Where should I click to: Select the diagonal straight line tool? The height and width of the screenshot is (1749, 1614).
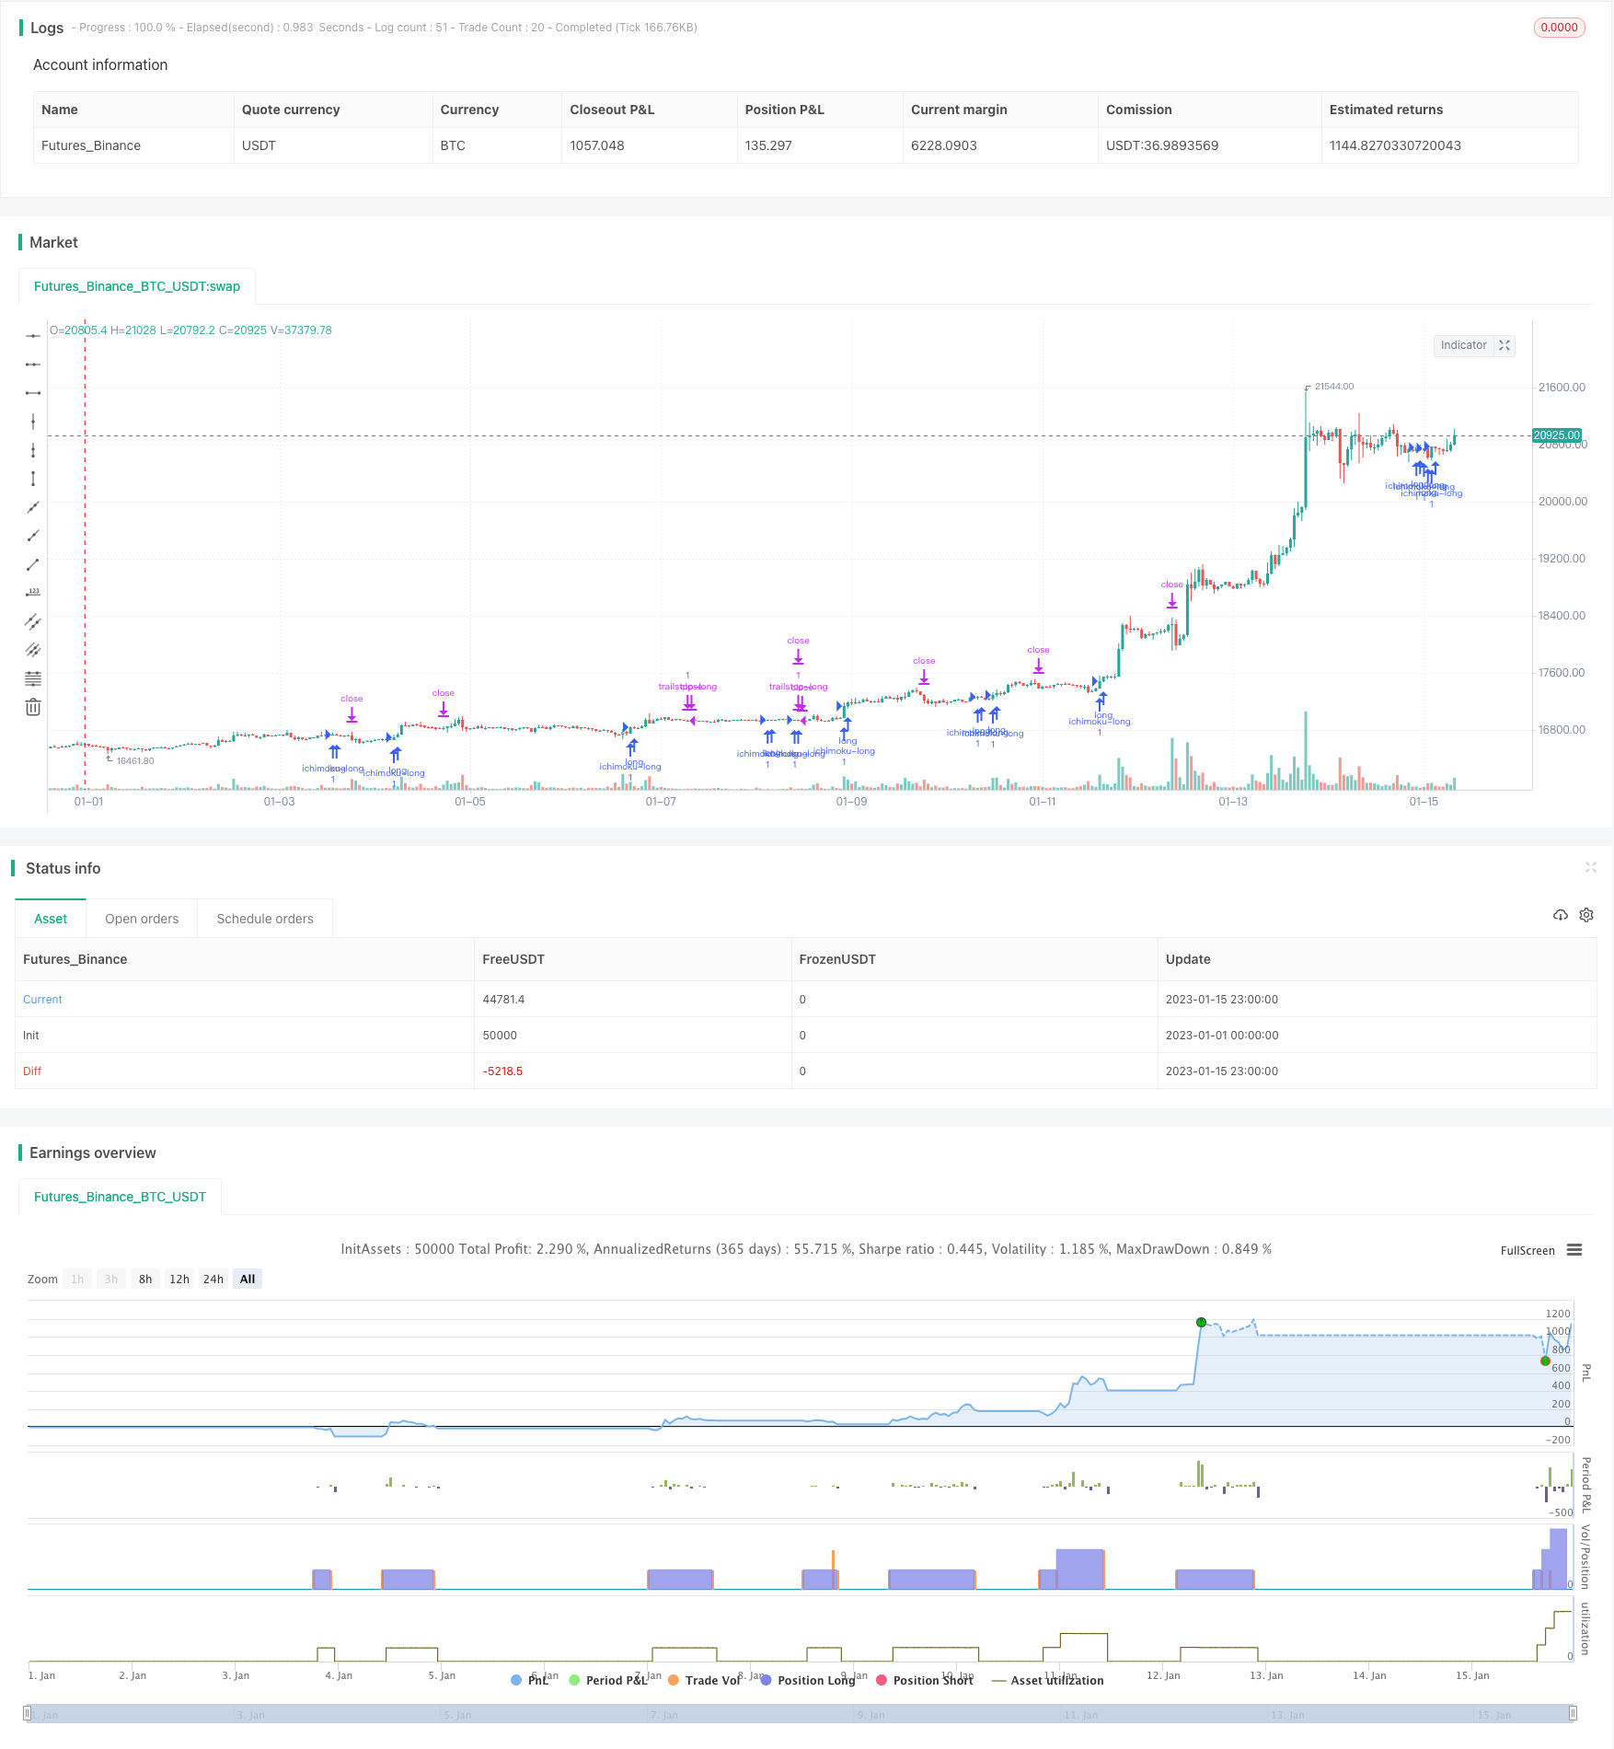[x=33, y=507]
